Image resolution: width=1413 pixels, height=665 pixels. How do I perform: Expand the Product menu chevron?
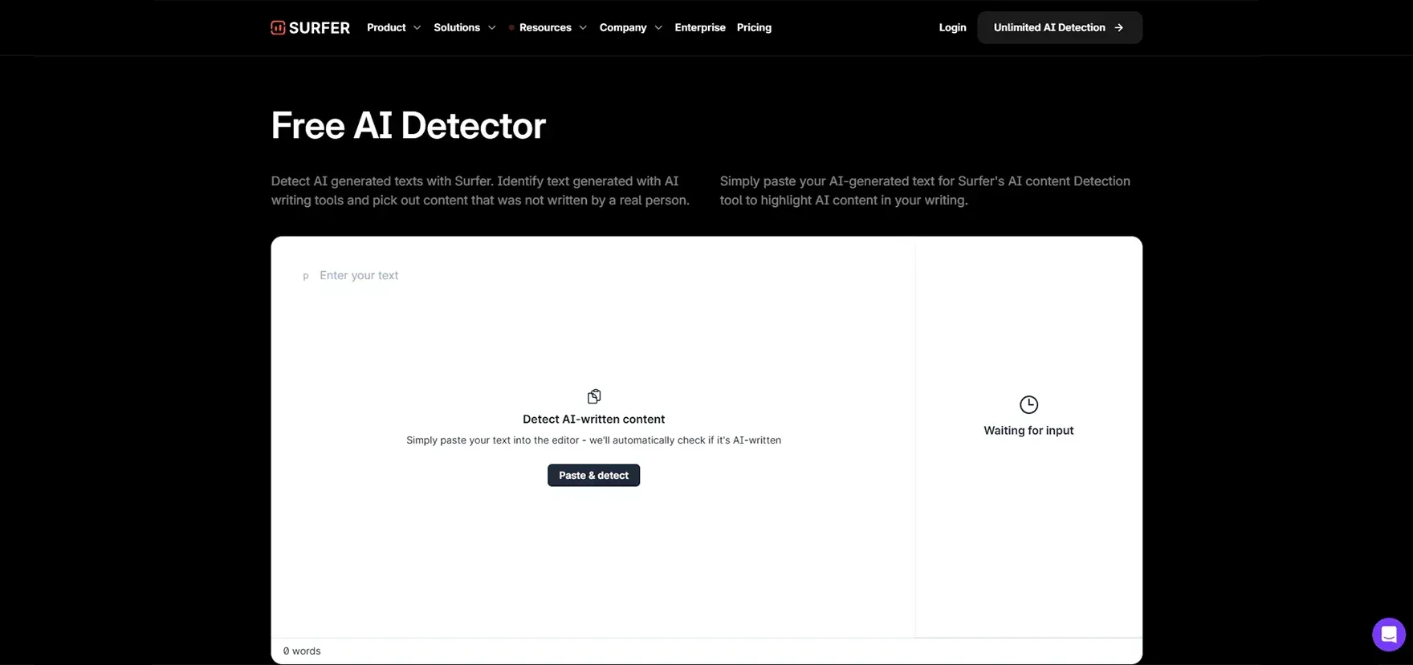pyautogui.click(x=417, y=27)
